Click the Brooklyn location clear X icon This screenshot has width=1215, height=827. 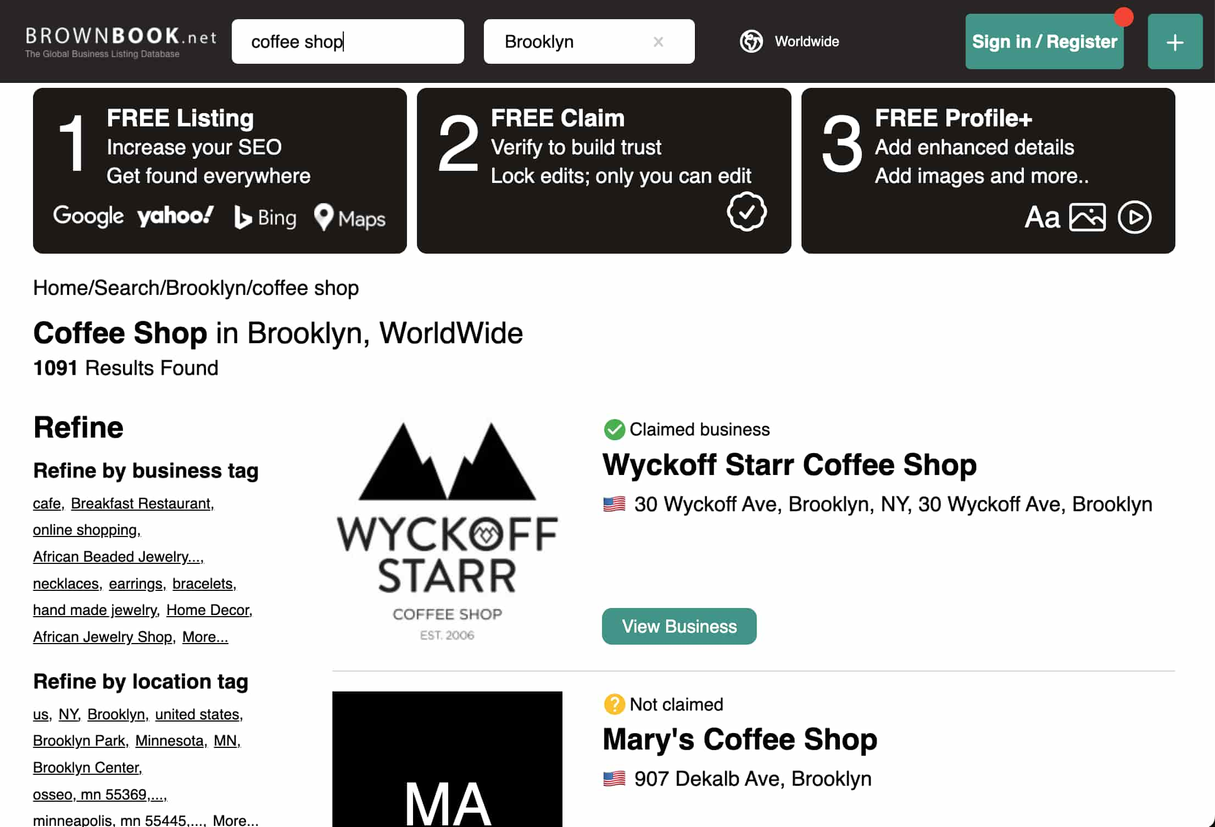(658, 41)
